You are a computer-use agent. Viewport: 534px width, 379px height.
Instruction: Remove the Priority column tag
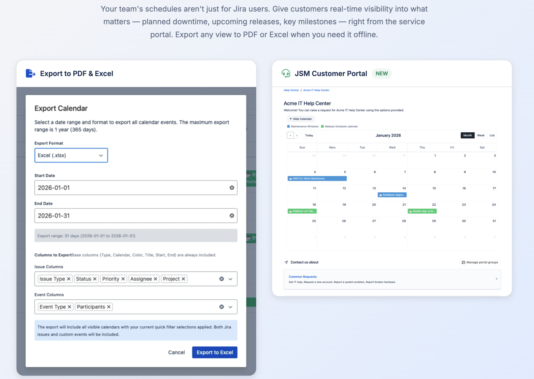tap(123, 279)
